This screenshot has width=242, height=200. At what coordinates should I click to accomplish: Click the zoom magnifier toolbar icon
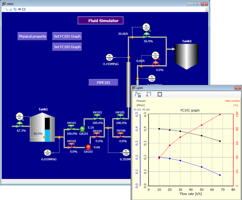coord(6,9)
